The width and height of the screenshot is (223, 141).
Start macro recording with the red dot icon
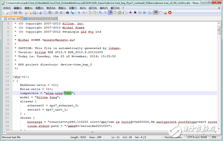[130, 13]
